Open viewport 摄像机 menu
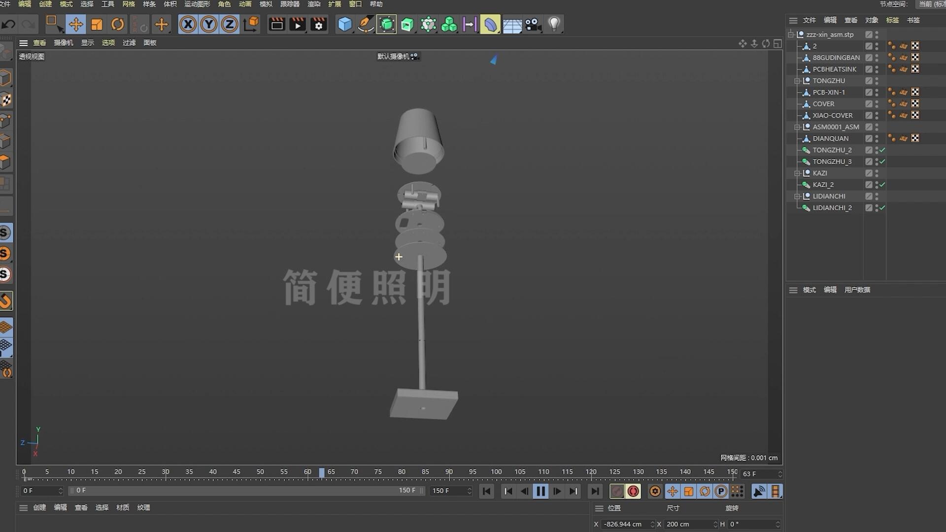Viewport: 946px width, 532px height. click(x=63, y=43)
